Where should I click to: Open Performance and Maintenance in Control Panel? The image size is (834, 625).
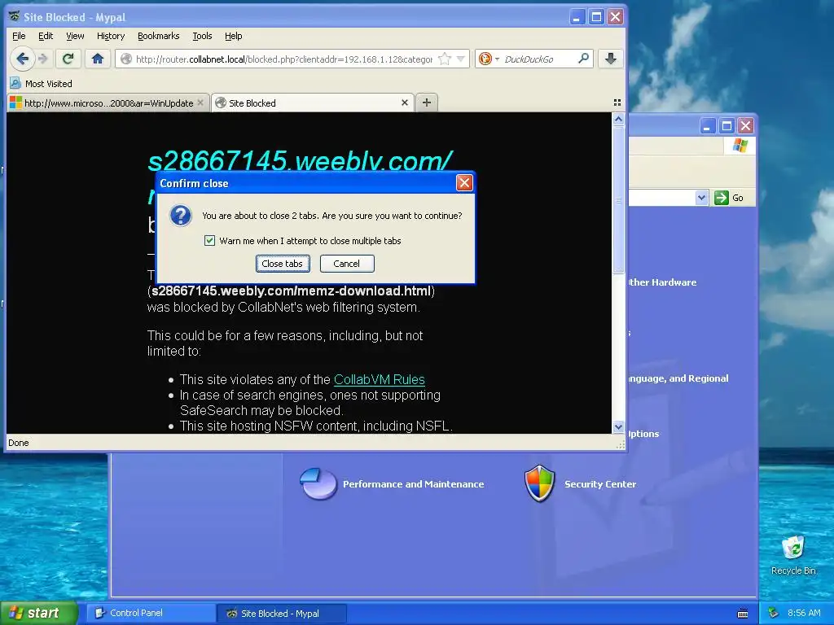(413, 484)
